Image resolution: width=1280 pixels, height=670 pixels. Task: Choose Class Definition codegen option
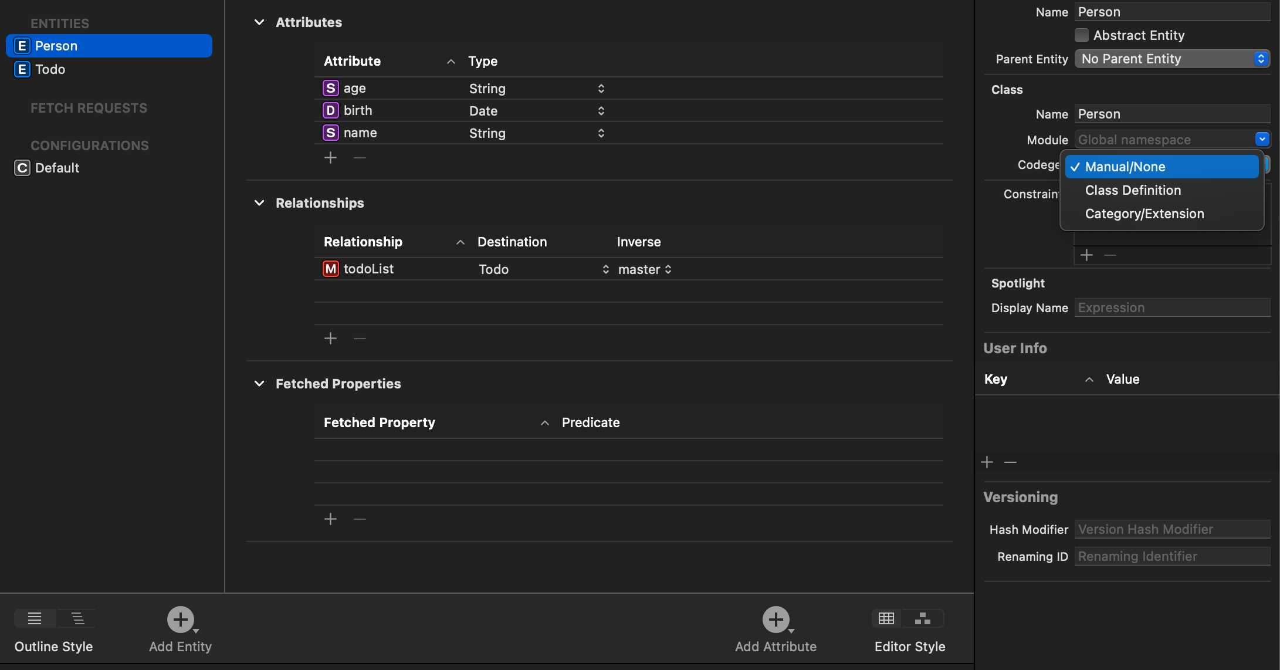(x=1133, y=190)
